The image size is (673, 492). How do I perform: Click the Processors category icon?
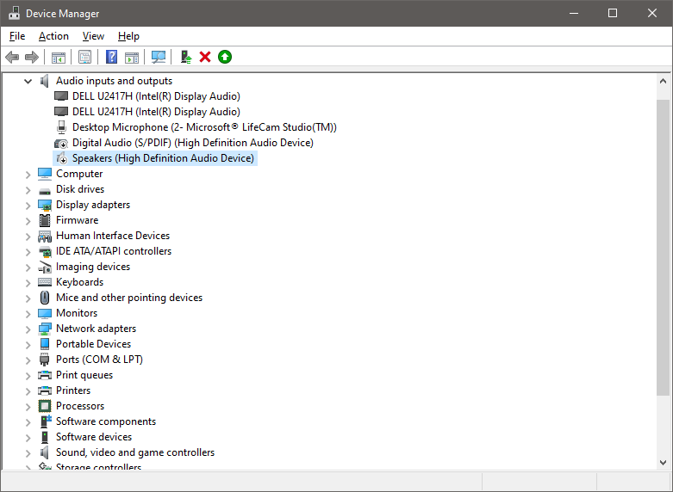tap(45, 406)
